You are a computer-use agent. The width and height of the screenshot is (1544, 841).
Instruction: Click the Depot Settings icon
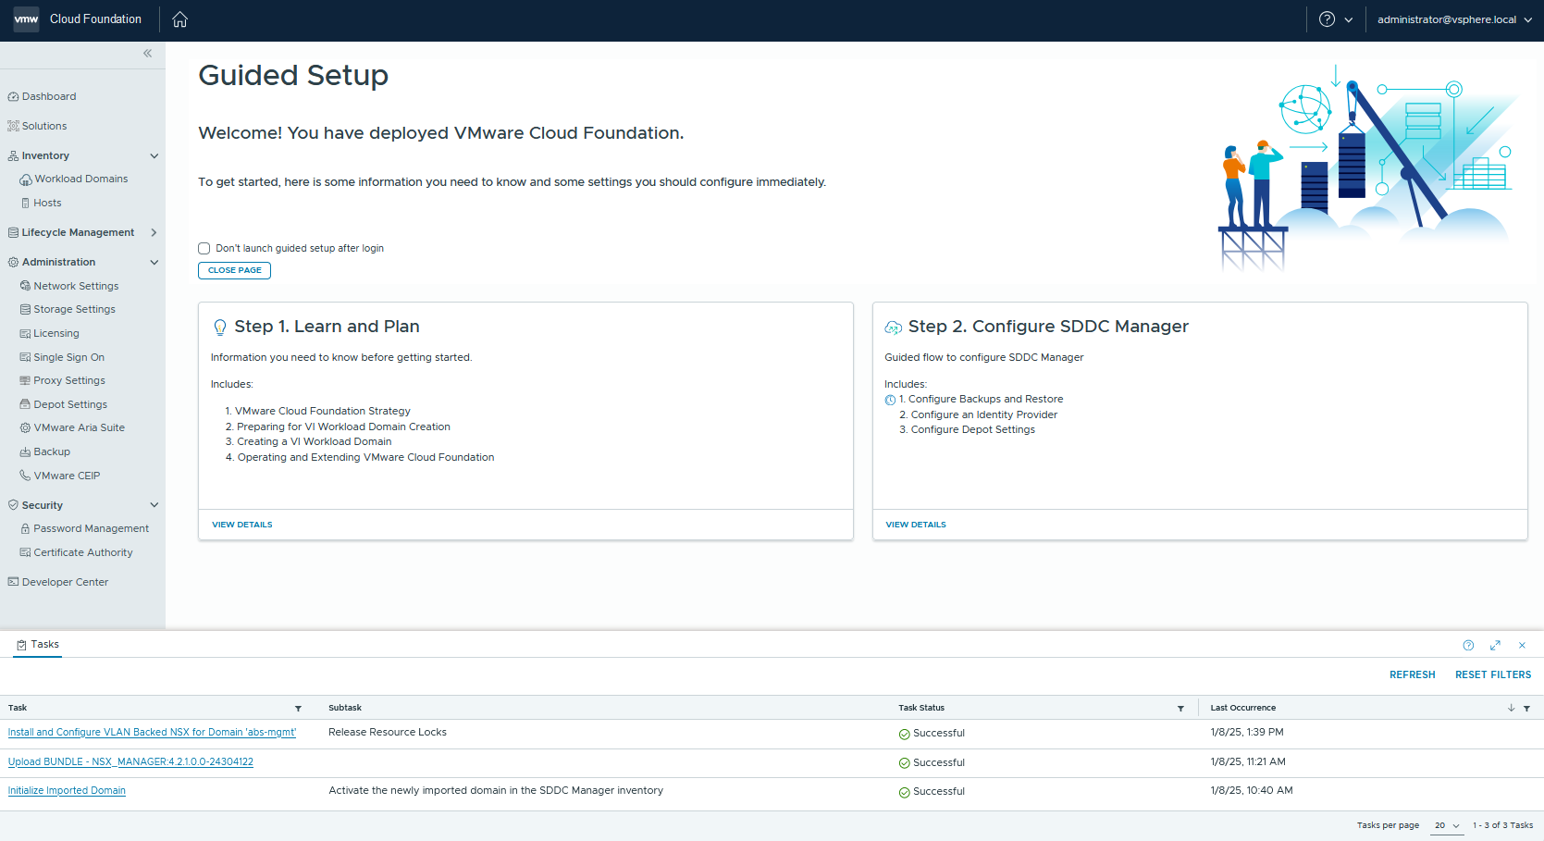(x=26, y=405)
